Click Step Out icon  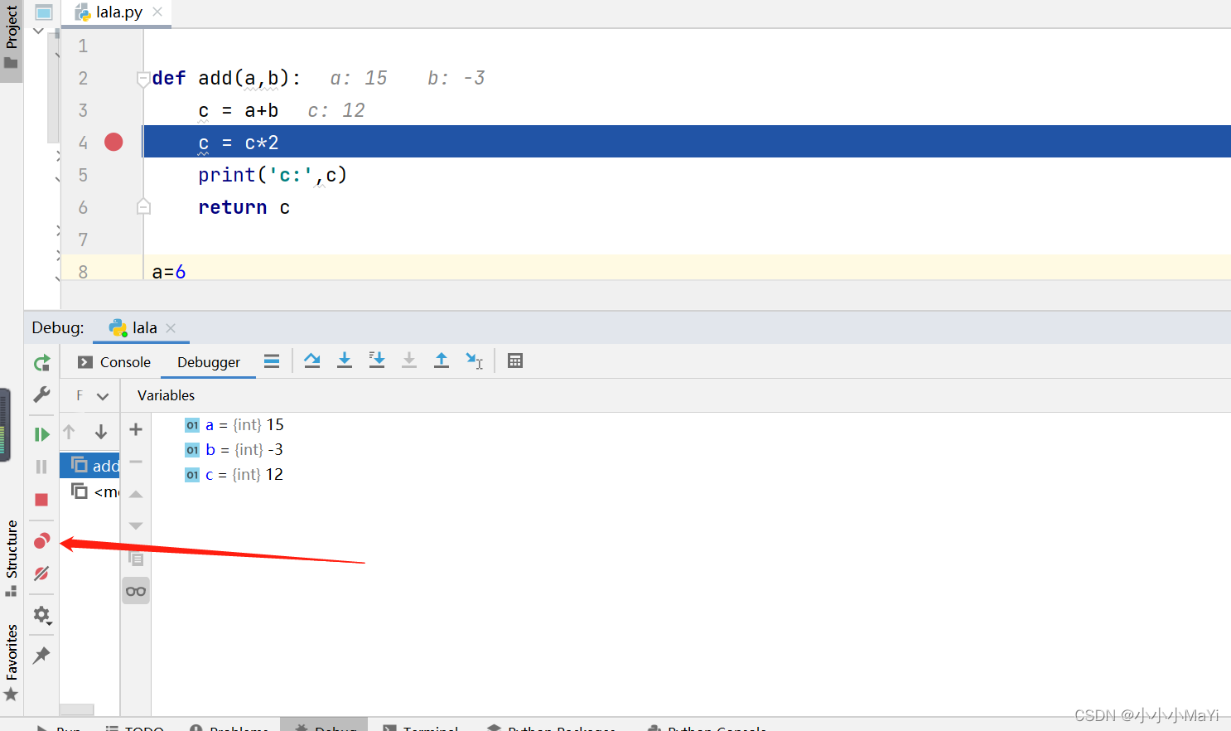point(442,361)
